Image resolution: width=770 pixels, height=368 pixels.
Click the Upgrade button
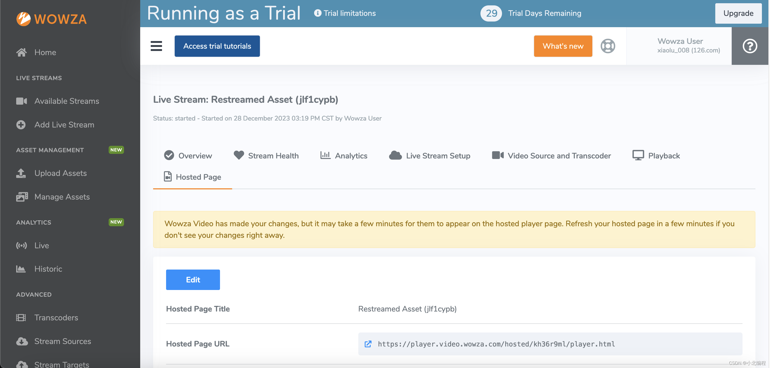click(738, 13)
